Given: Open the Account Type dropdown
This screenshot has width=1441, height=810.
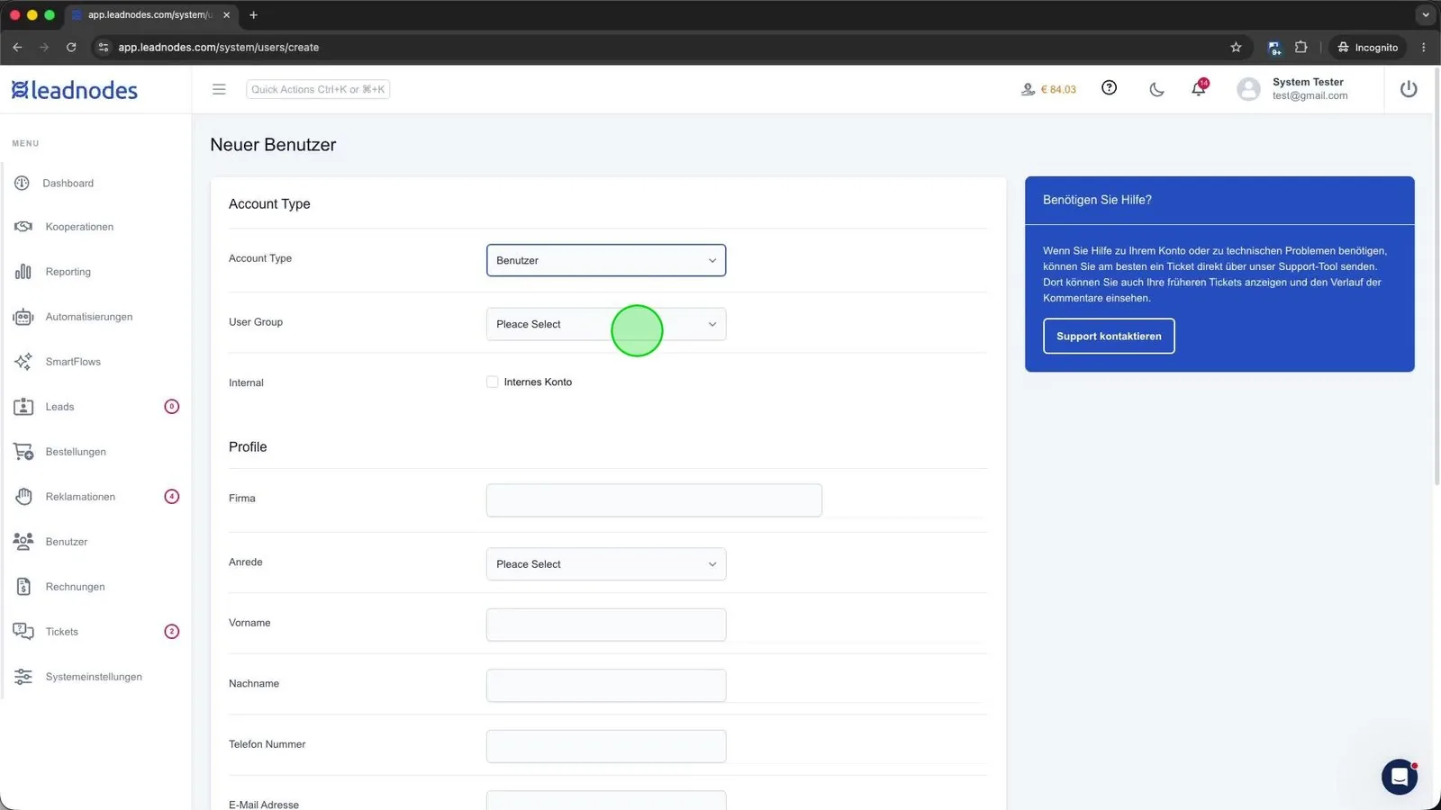Looking at the screenshot, I should (606, 260).
